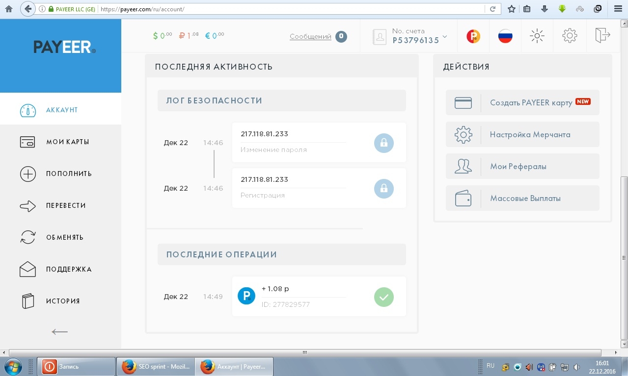Click the euro balance 0.00
The height and width of the screenshot is (376, 628).
(x=215, y=35)
